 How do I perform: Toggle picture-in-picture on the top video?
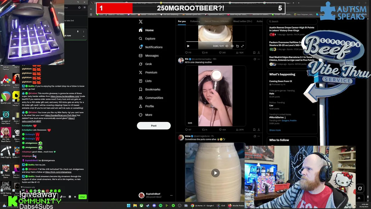pos(237,46)
